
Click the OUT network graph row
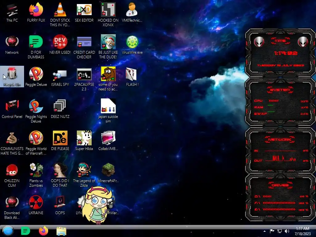[x=281, y=159]
